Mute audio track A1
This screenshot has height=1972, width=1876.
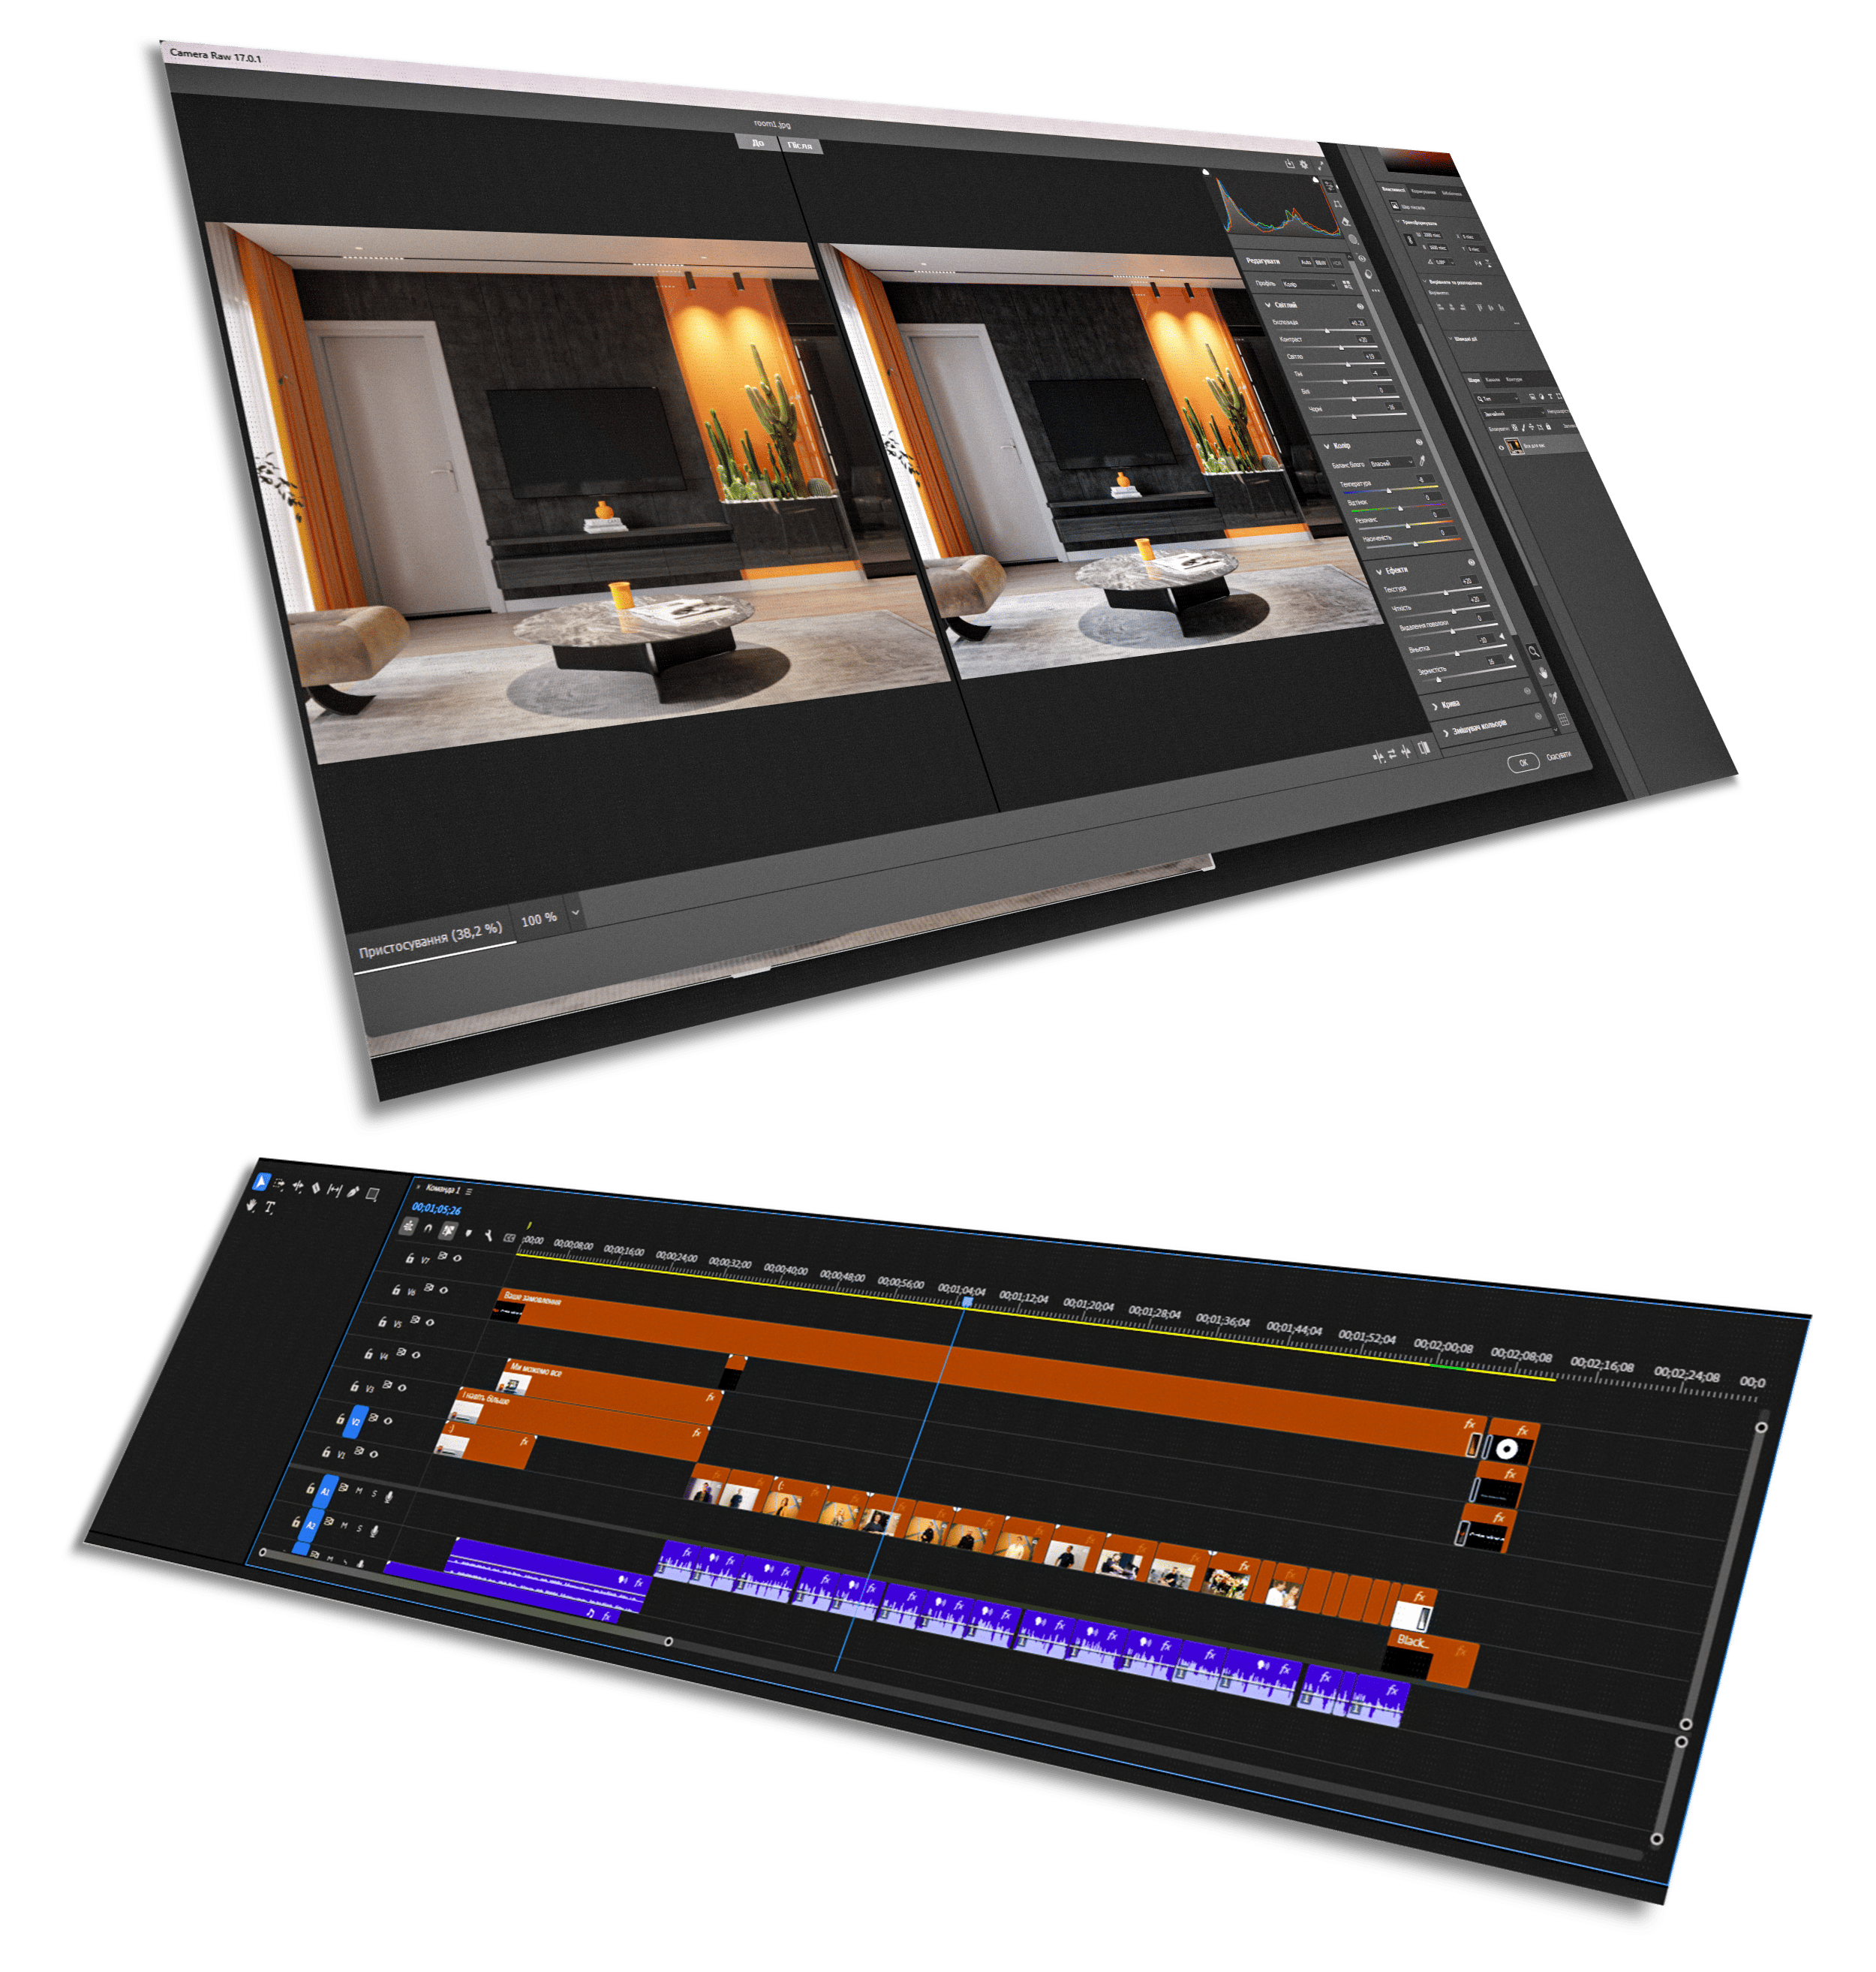tap(359, 1492)
